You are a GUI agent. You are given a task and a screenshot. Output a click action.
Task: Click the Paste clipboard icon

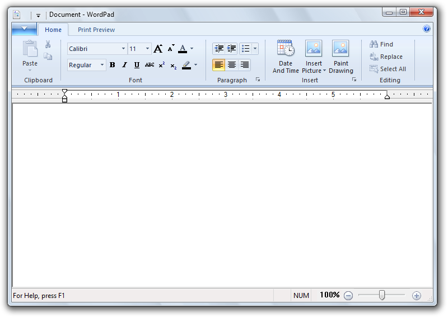pos(30,49)
